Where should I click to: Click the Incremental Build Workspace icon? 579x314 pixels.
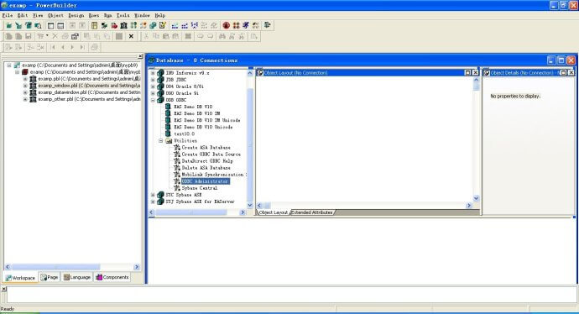click(x=175, y=25)
